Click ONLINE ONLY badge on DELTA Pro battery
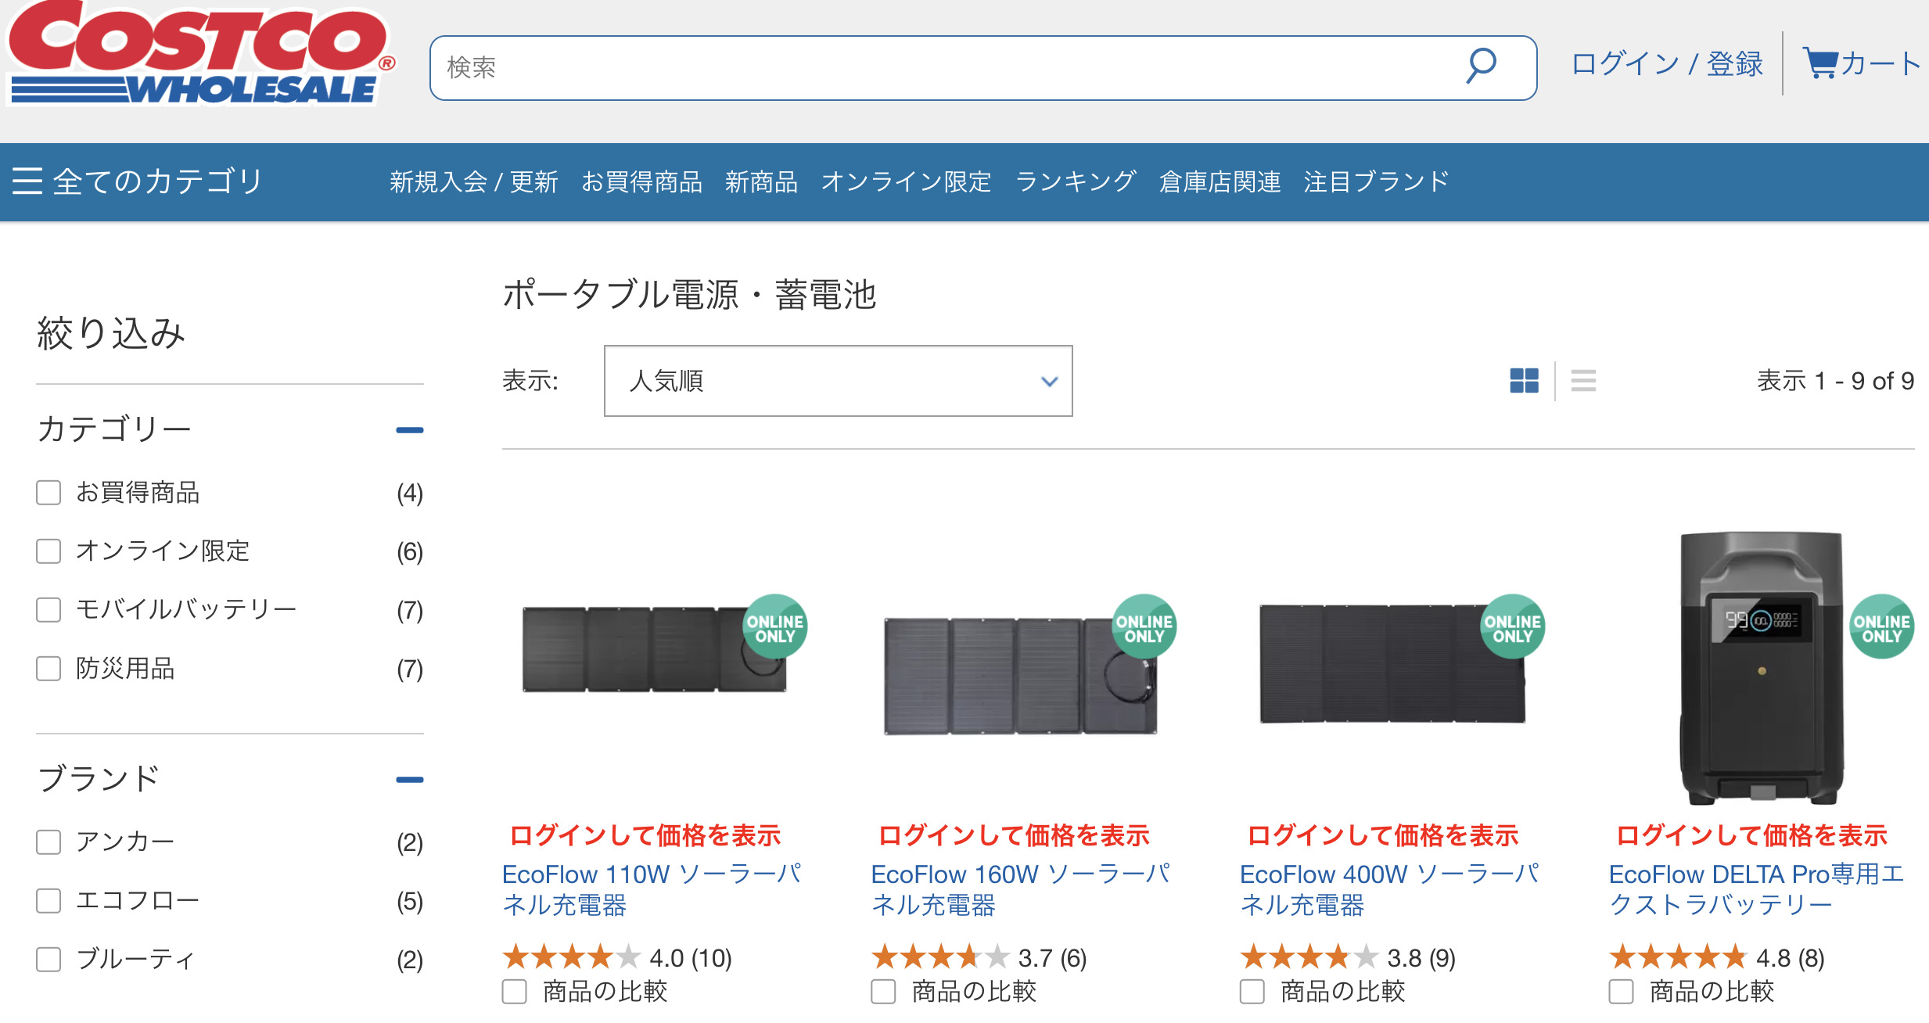1929x1023 pixels. [1881, 627]
